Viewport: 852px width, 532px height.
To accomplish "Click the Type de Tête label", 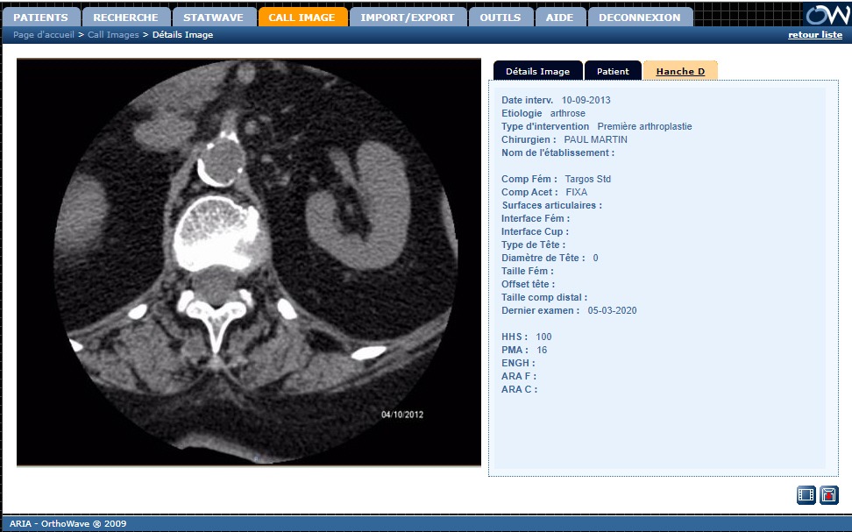I will coord(533,245).
